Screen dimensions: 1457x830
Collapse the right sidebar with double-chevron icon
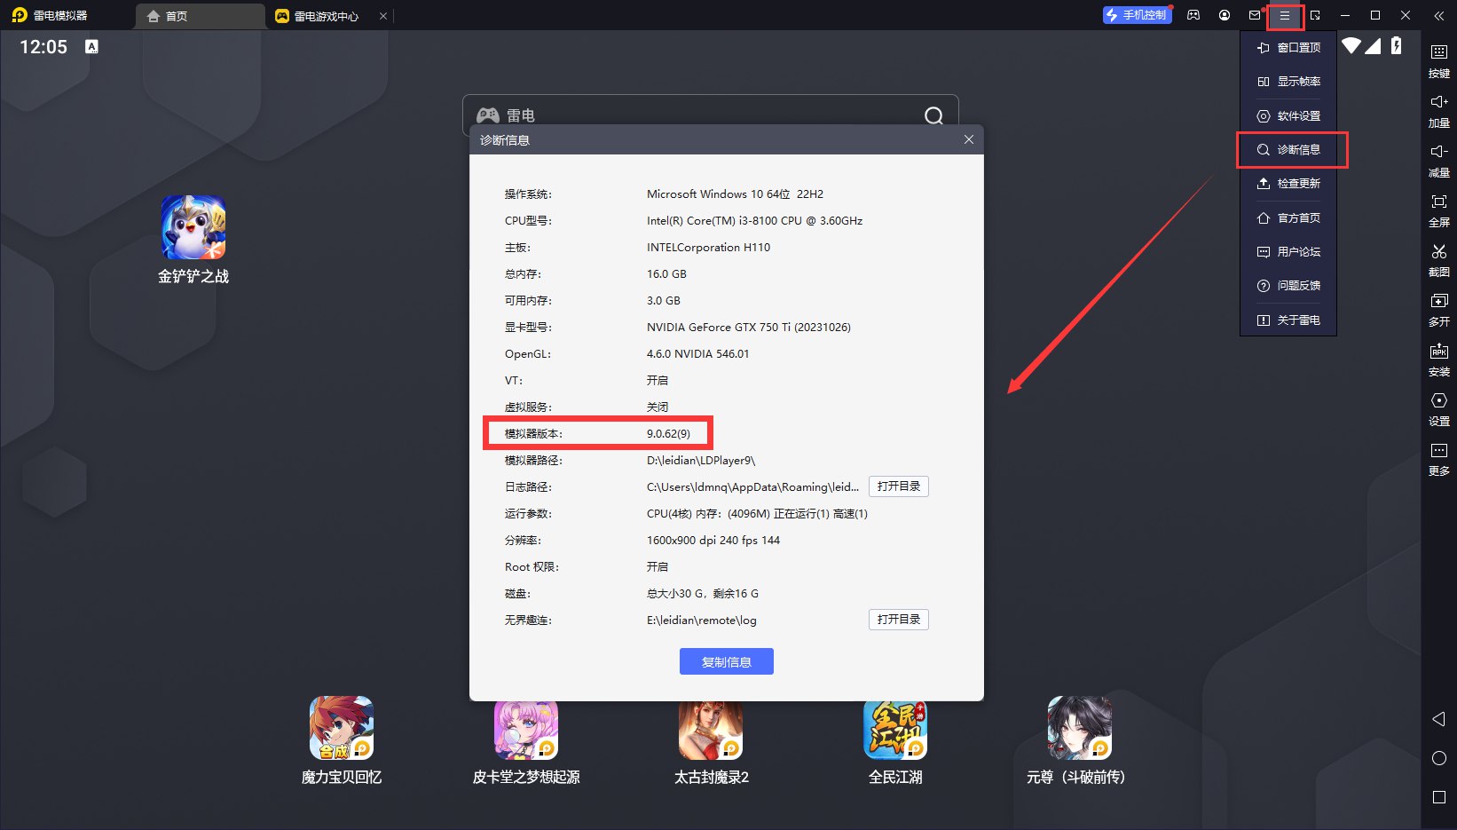1438,16
